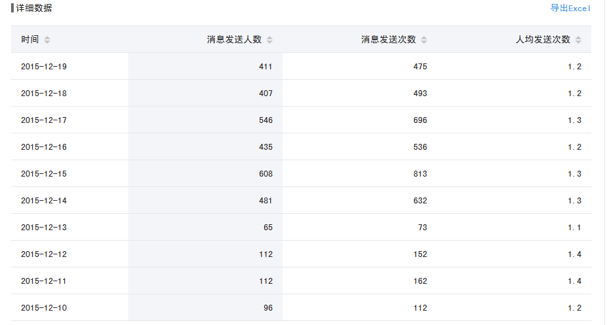Click the sort icon beside 时间
This screenshot has width=607, height=325.
click(x=47, y=40)
